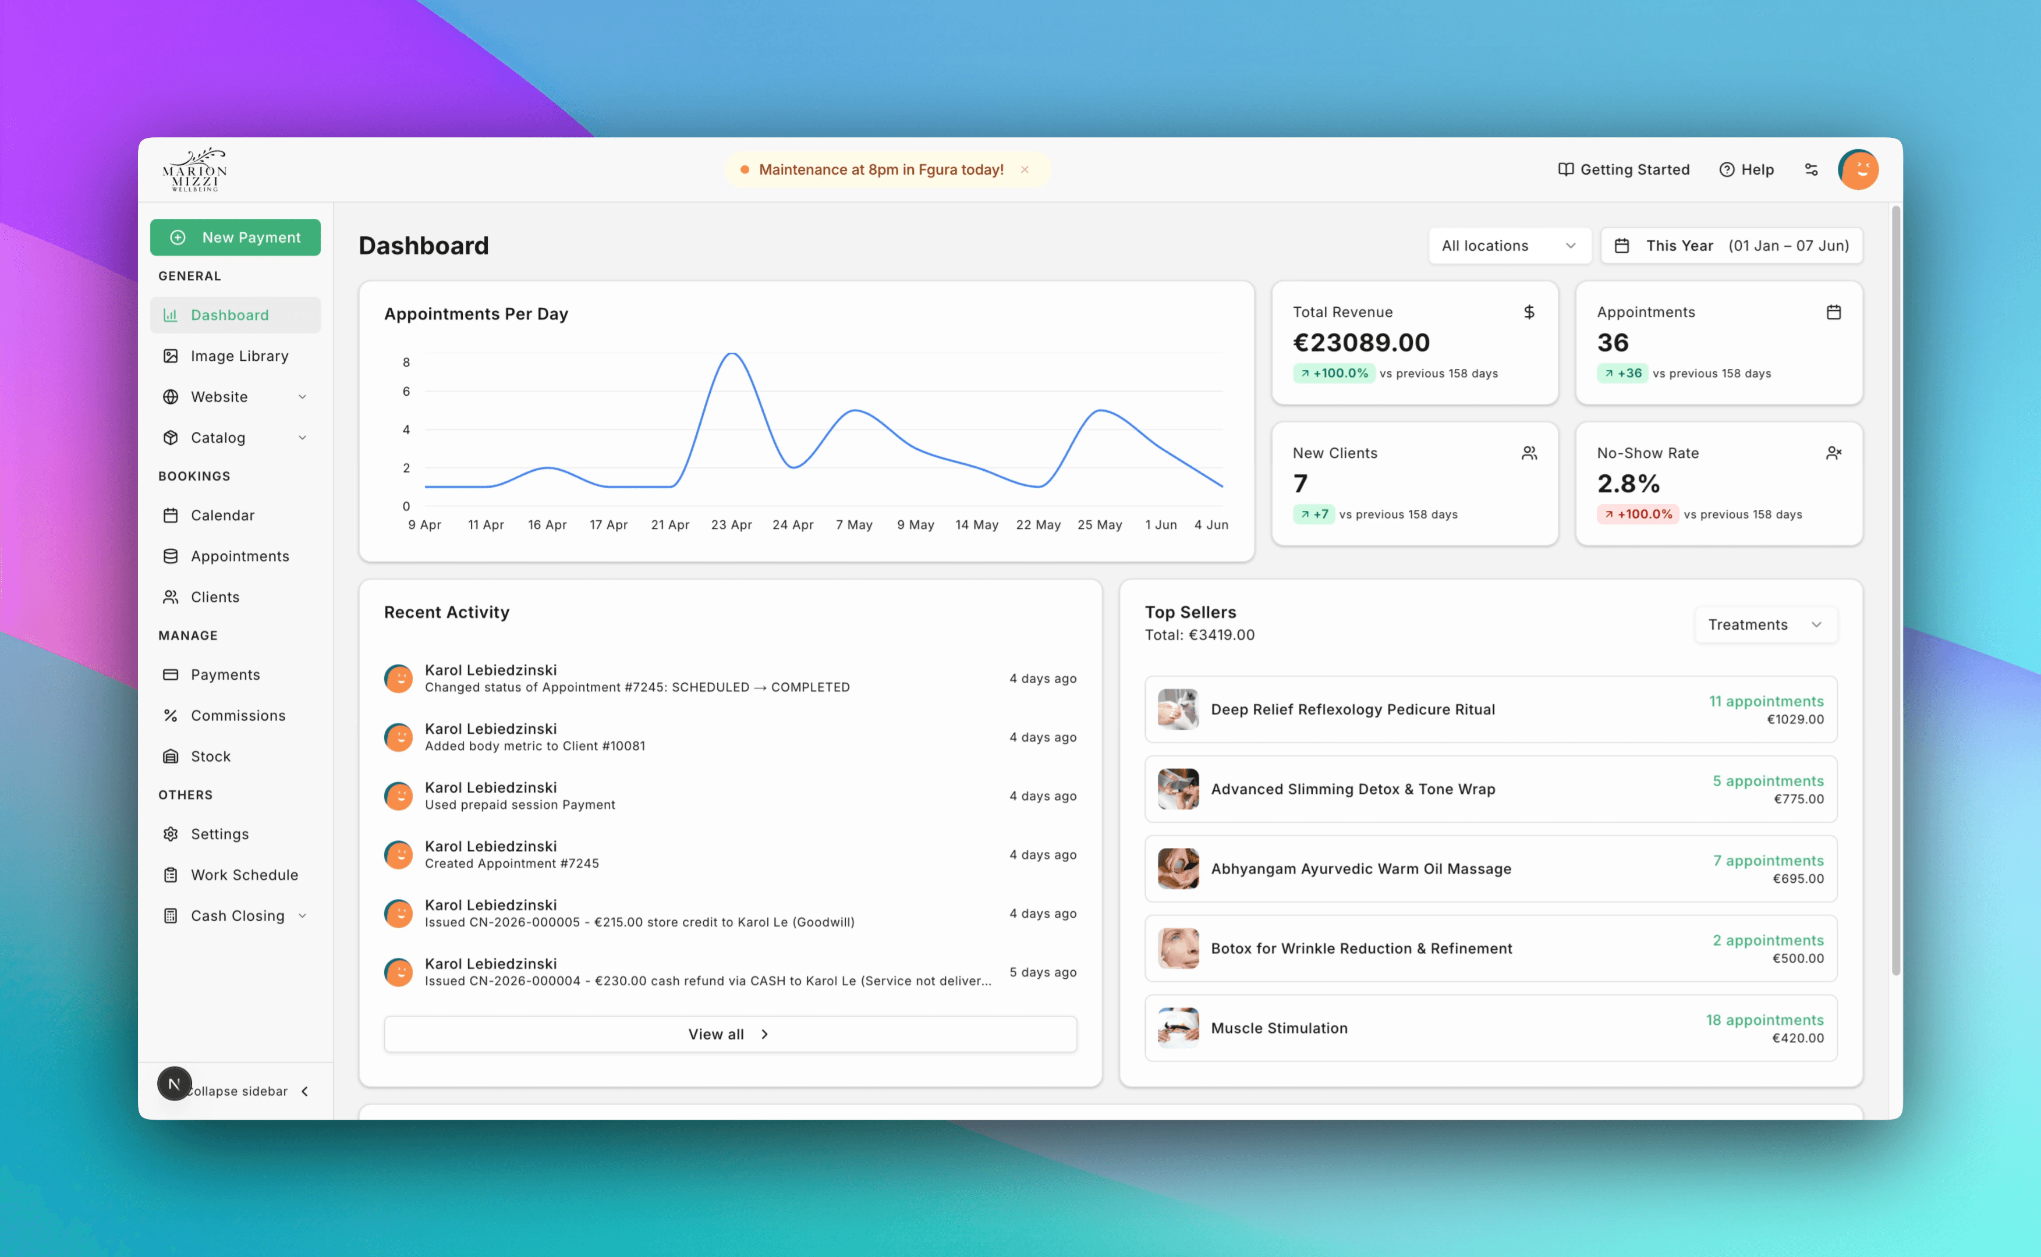Click the main page vertical scrollbar
Screen dimensions: 2041x1257
pos(1895,590)
